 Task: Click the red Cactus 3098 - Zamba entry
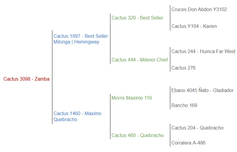pyautogui.click(x=26, y=79)
